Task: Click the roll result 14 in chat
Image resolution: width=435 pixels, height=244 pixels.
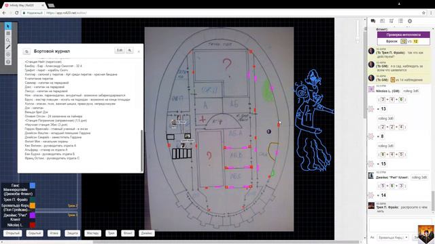Action: 383,195
